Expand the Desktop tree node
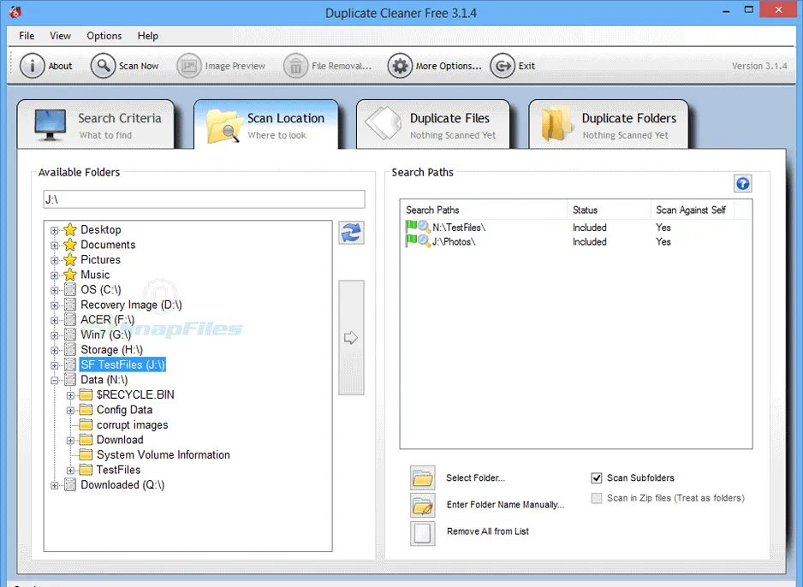This screenshot has height=587, width=803. coord(54,230)
